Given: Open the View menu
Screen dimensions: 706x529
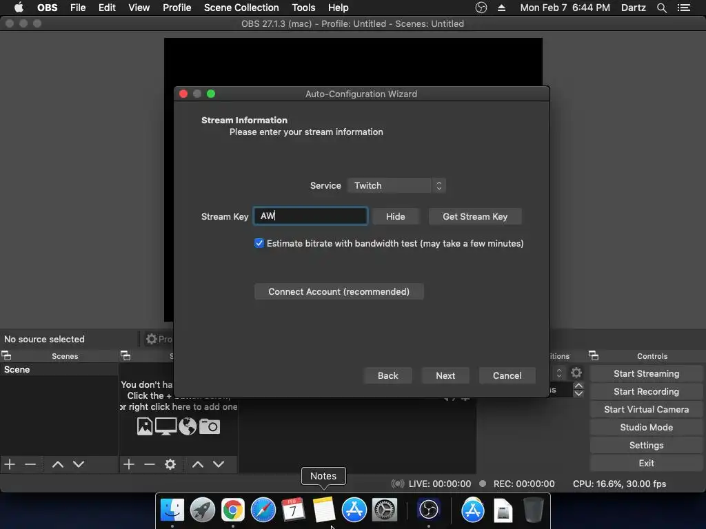Looking at the screenshot, I should 139,8.
